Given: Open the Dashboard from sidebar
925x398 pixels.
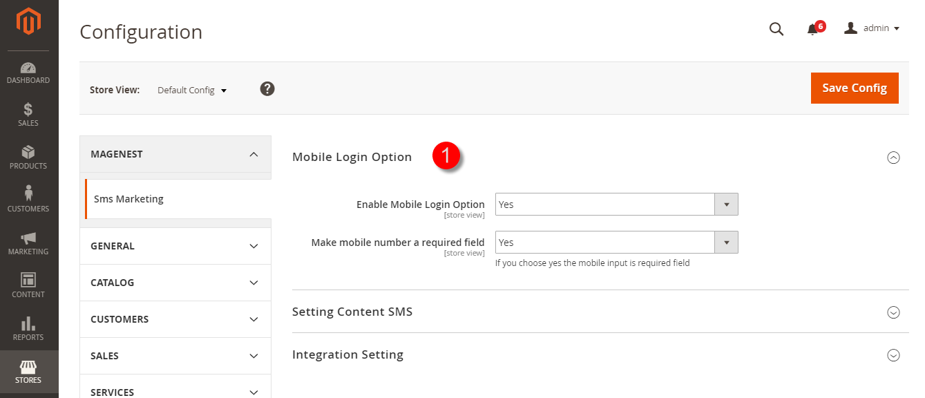Looking at the screenshot, I should (x=28, y=73).
